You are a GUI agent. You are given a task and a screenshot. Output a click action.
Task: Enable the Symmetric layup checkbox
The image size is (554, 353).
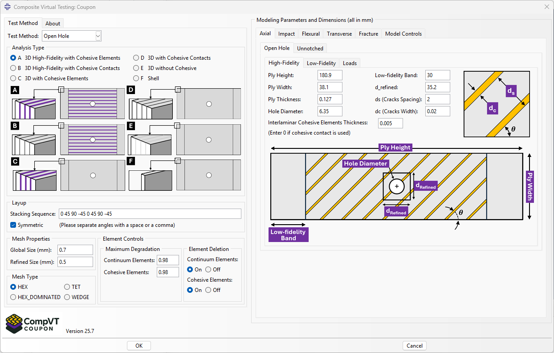(x=13, y=225)
